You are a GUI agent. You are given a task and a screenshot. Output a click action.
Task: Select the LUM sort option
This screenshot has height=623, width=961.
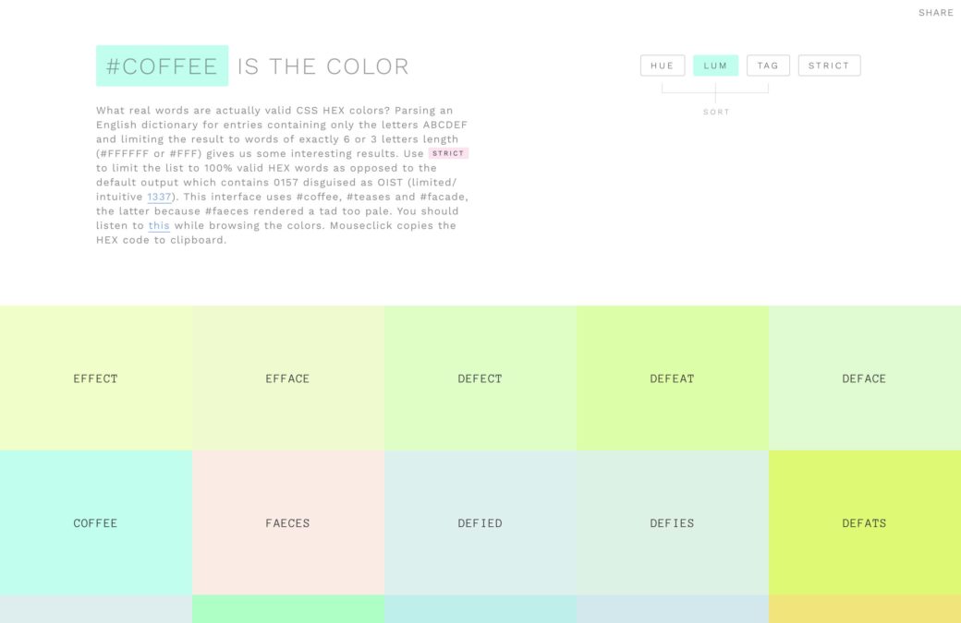coord(715,66)
